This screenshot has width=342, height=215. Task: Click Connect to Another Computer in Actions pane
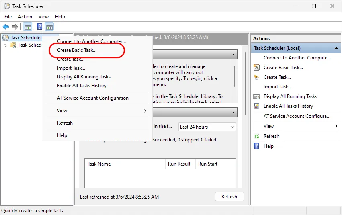pyautogui.click(x=297, y=58)
